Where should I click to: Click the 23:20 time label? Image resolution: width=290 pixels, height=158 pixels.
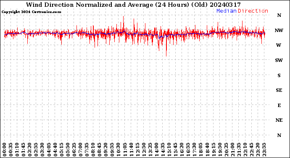pyautogui.click(x=258, y=150)
